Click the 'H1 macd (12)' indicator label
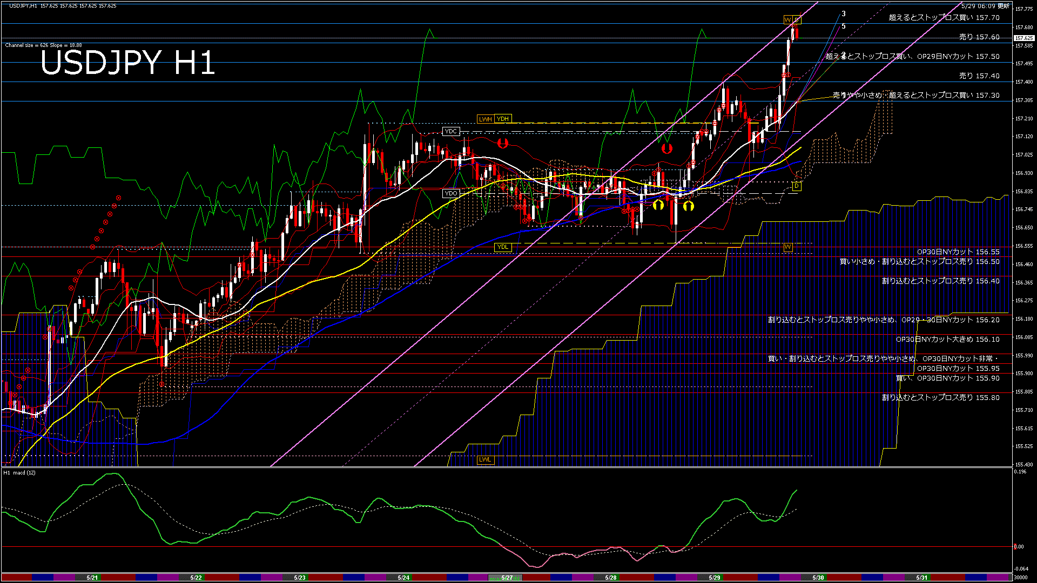Viewport: 1037px width, 583px height. (19, 473)
